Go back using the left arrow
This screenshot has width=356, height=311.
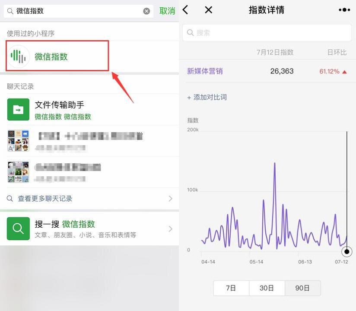click(185, 10)
